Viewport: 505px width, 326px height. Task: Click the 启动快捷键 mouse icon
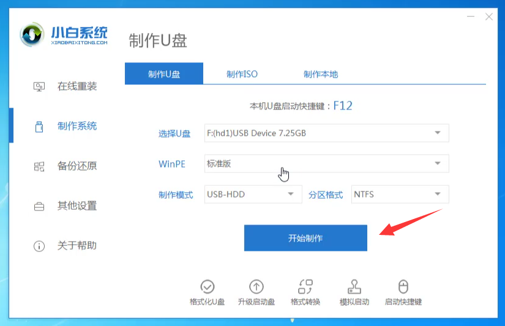[403, 286]
